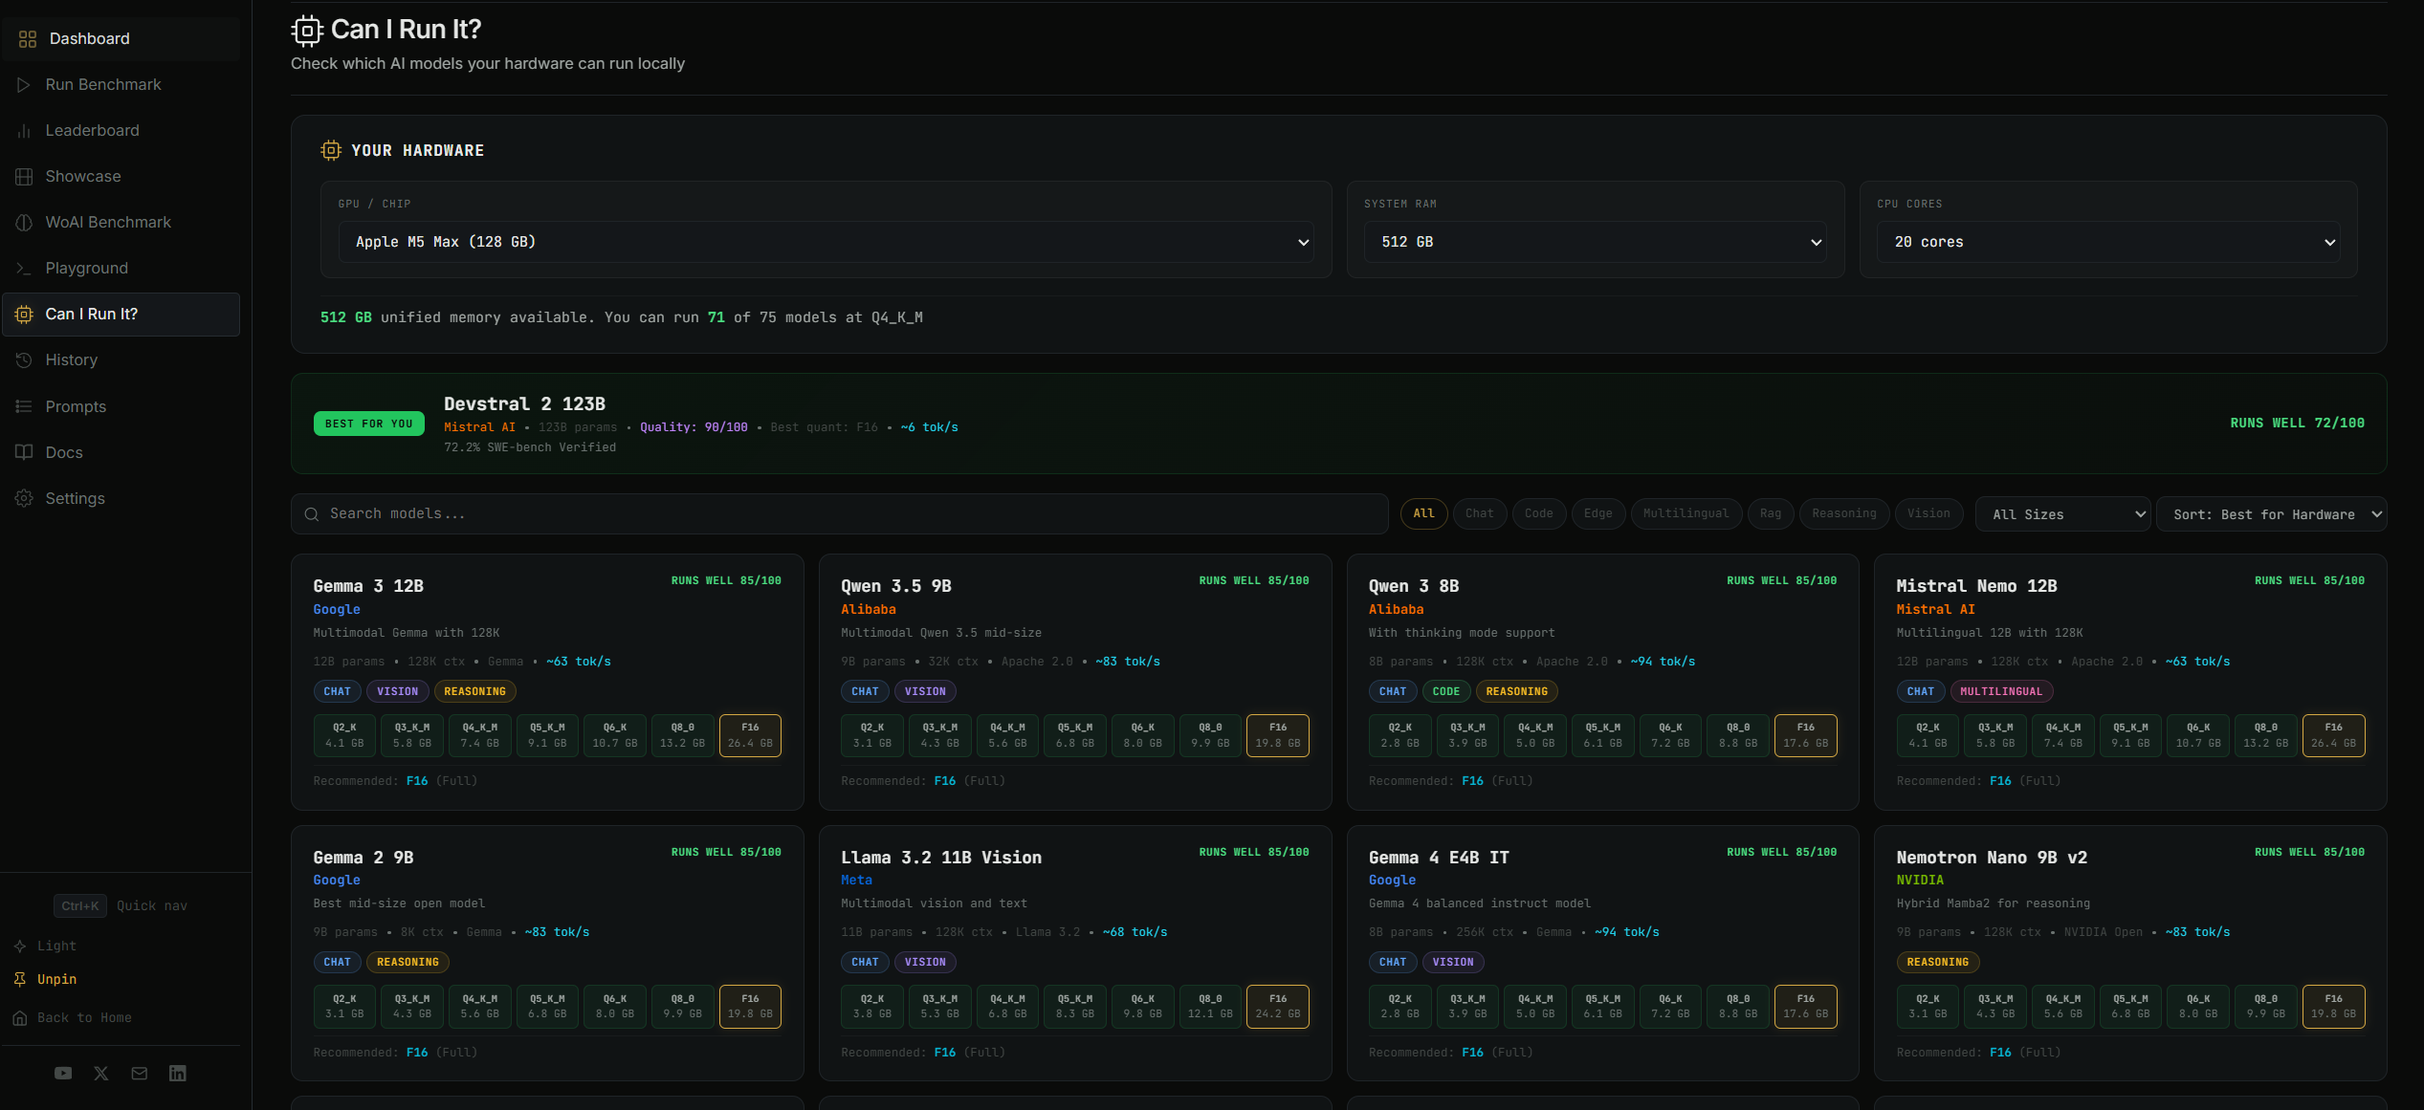This screenshot has height=1110, width=2424.
Task: Select Q5_K_M quant on the Mistral Nemo 12B card
Action: [x=2131, y=735]
